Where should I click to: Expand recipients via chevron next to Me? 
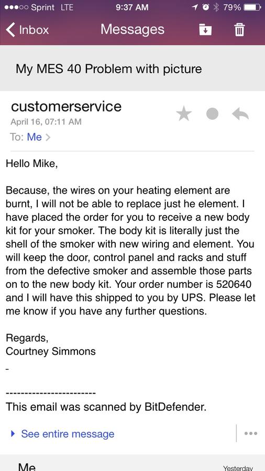point(48,137)
